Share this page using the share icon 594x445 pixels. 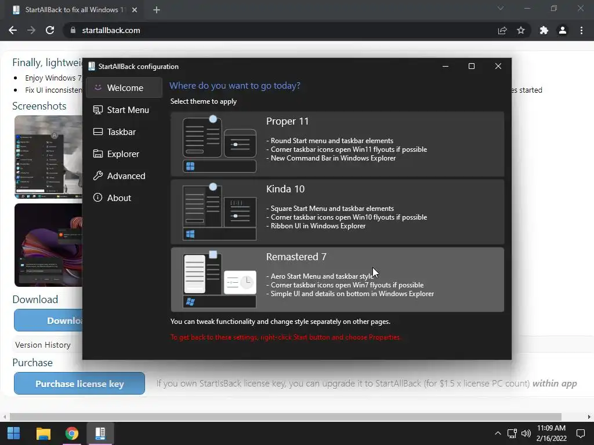tap(502, 30)
